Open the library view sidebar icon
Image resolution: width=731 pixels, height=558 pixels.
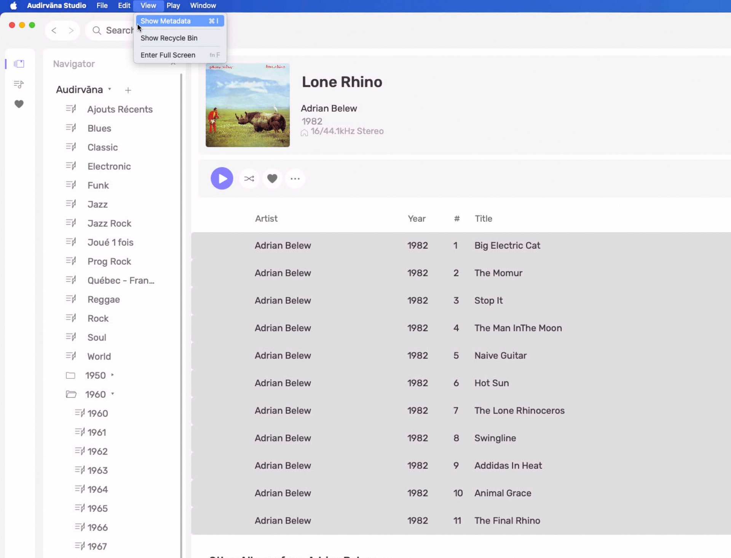pos(19,64)
